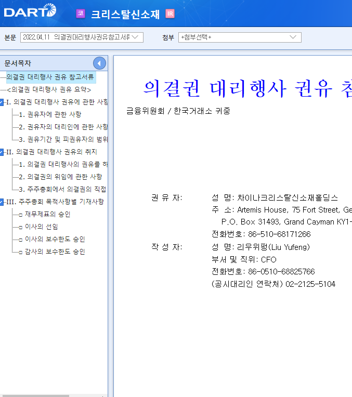
Task: Go to 3. 권유기간 및 피권유자의 범위
Action: 63,139
